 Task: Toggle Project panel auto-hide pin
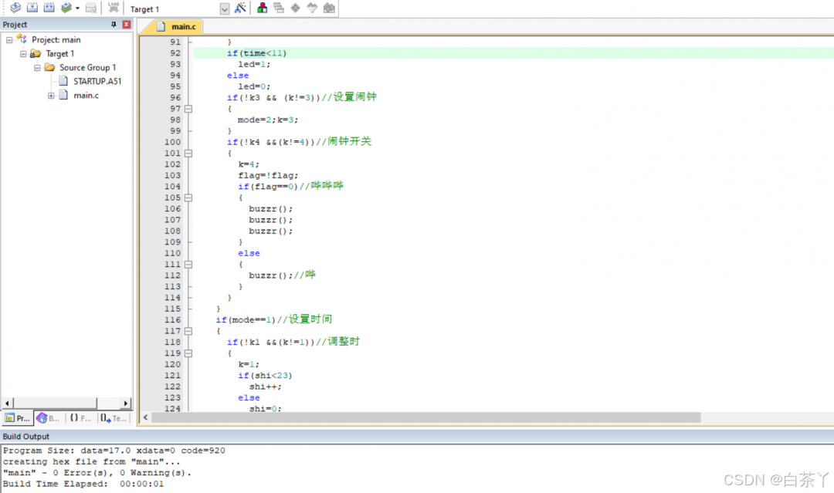(x=114, y=25)
